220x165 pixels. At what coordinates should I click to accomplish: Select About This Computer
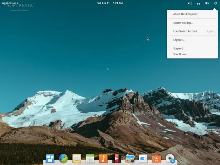point(185,14)
